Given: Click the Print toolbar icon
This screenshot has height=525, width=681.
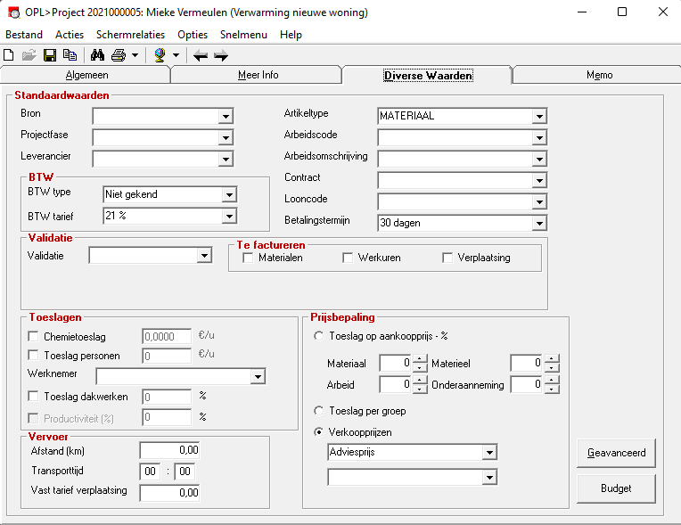Looking at the screenshot, I should [x=119, y=55].
